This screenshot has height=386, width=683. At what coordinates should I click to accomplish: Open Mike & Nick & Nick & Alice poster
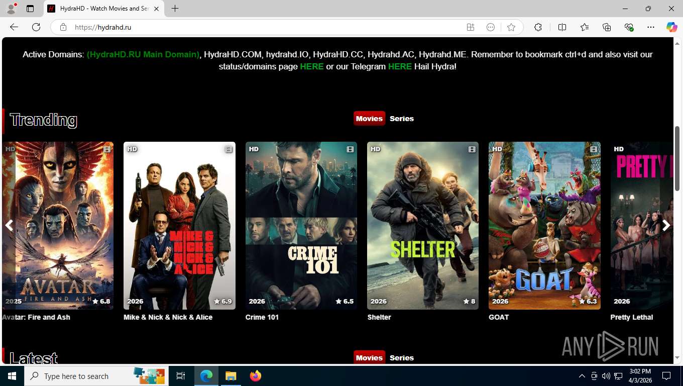pos(179,226)
